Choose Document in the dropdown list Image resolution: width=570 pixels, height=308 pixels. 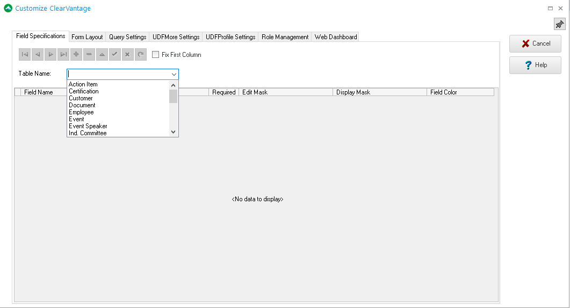point(119,105)
